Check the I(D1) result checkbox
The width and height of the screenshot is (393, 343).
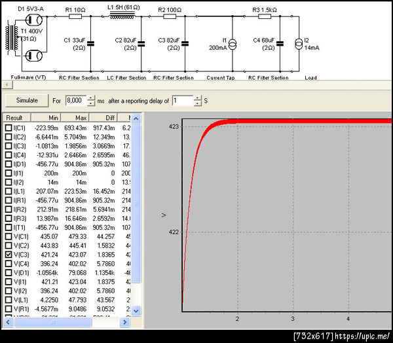tap(9, 164)
